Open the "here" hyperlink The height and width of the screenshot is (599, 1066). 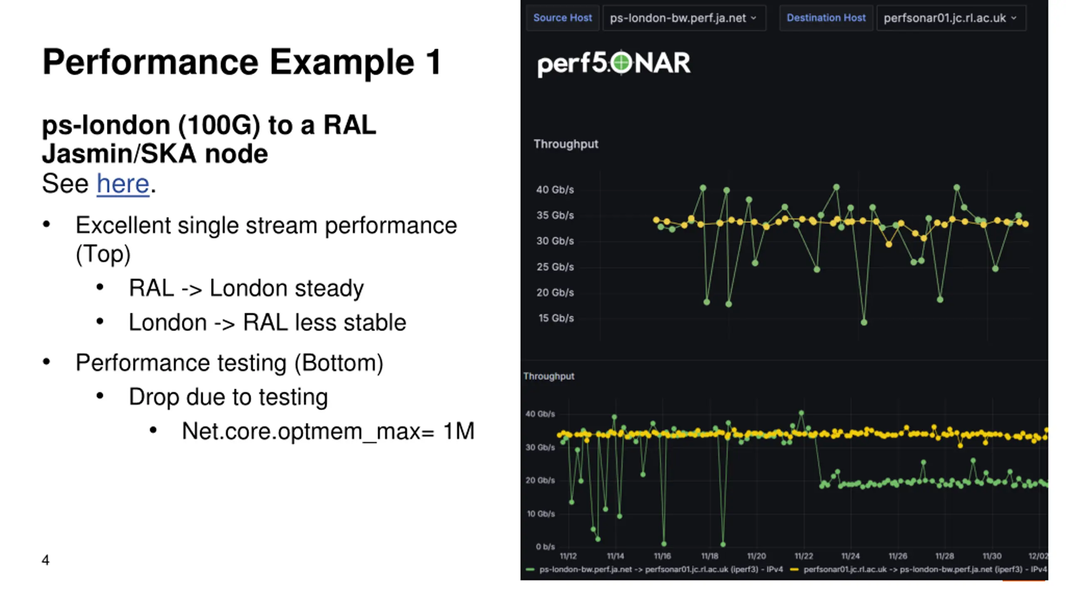(123, 183)
